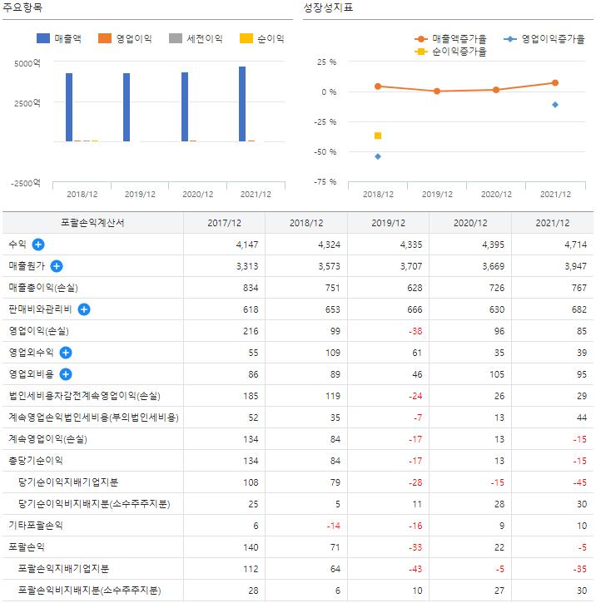Select the 2021/12 table column header
The height and width of the screenshot is (603, 596).
[553, 223]
